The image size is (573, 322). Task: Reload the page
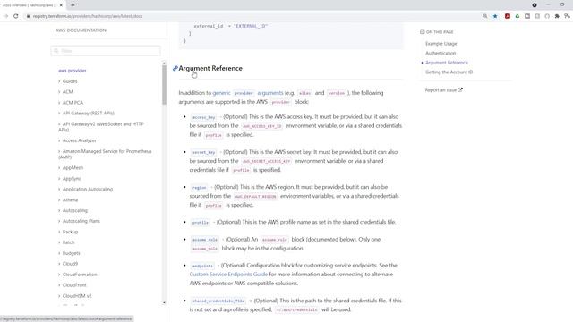[16, 16]
